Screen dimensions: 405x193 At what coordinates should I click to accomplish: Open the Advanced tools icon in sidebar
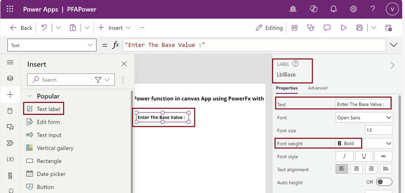[10, 176]
